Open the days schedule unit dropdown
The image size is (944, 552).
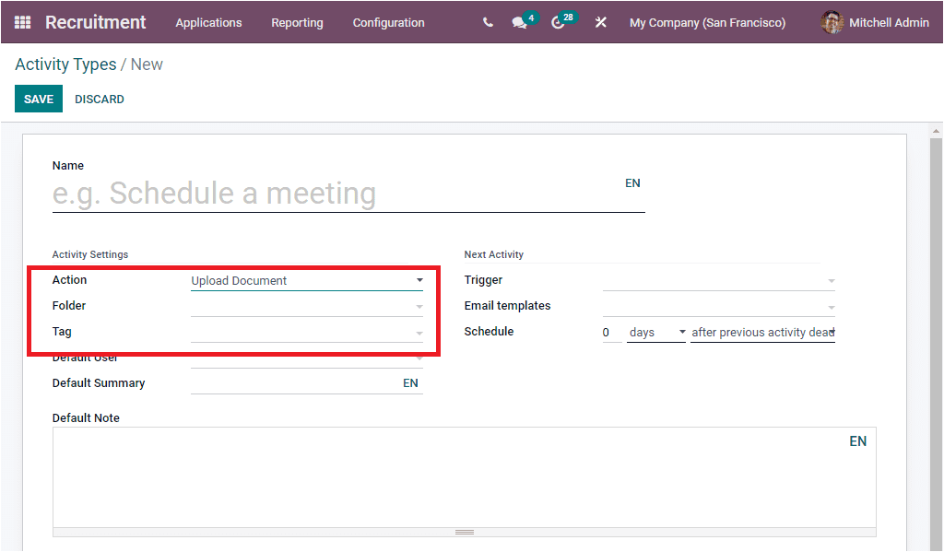tap(655, 331)
